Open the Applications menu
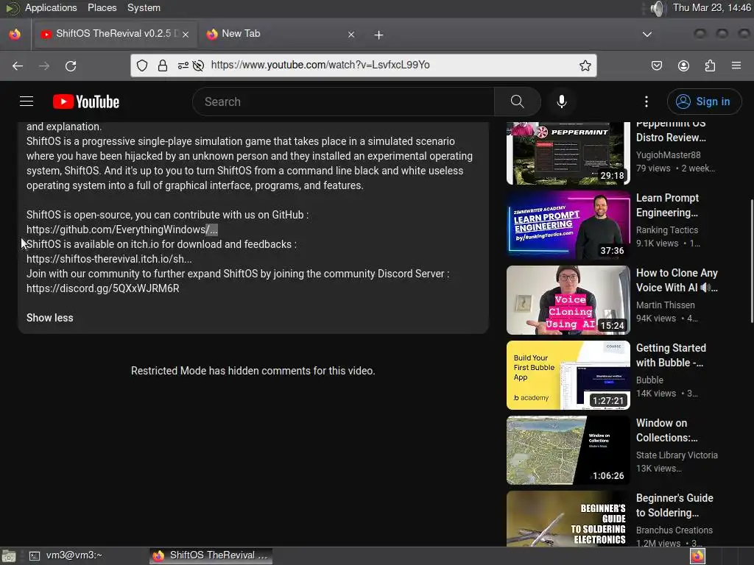This screenshot has height=565, width=754. tap(51, 7)
